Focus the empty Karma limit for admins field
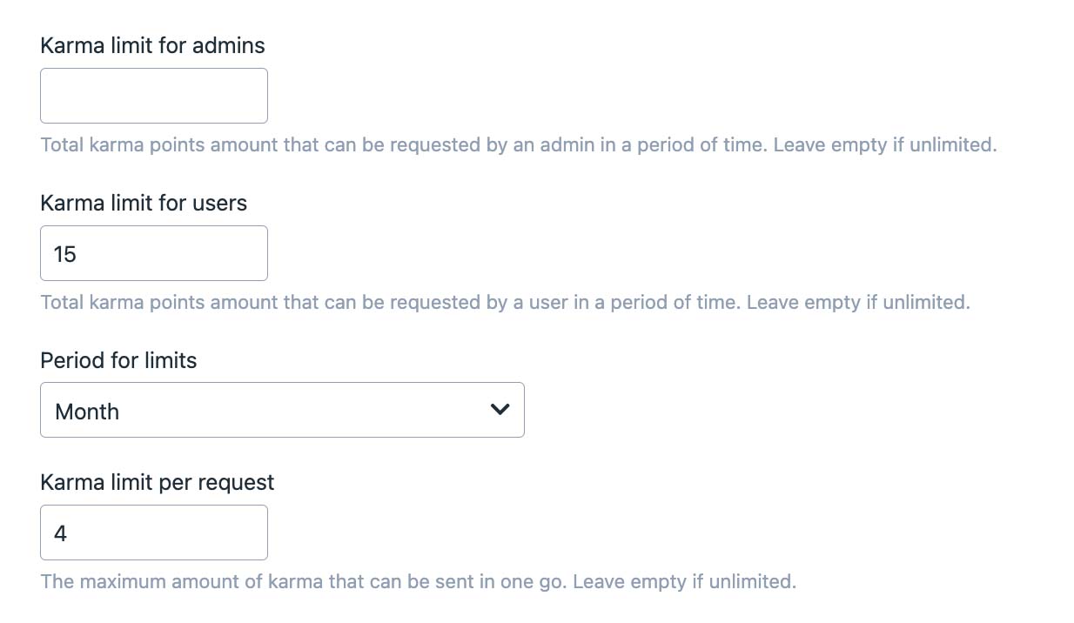This screenshot has width=1074, height=623. click(154, 96)
